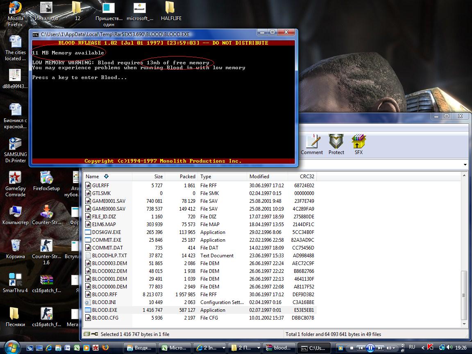Pause playback in taskbar media player
This screenshot has width=472, height=354.
click(370, 348)
